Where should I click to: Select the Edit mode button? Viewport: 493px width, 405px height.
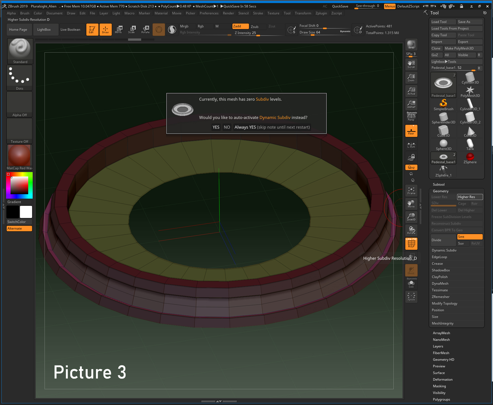(x=92, y=30)
